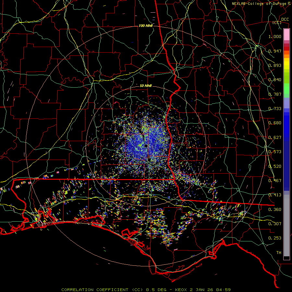Click the 0.947 color scale value
The image size is (292, 292).
(x=275, y=51)
